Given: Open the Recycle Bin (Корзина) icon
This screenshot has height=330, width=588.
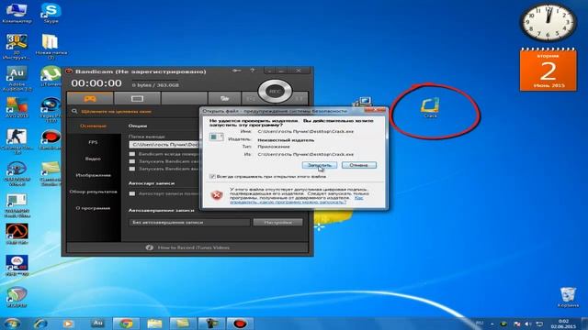Looking at the screenshot, I should coord(568,297).
